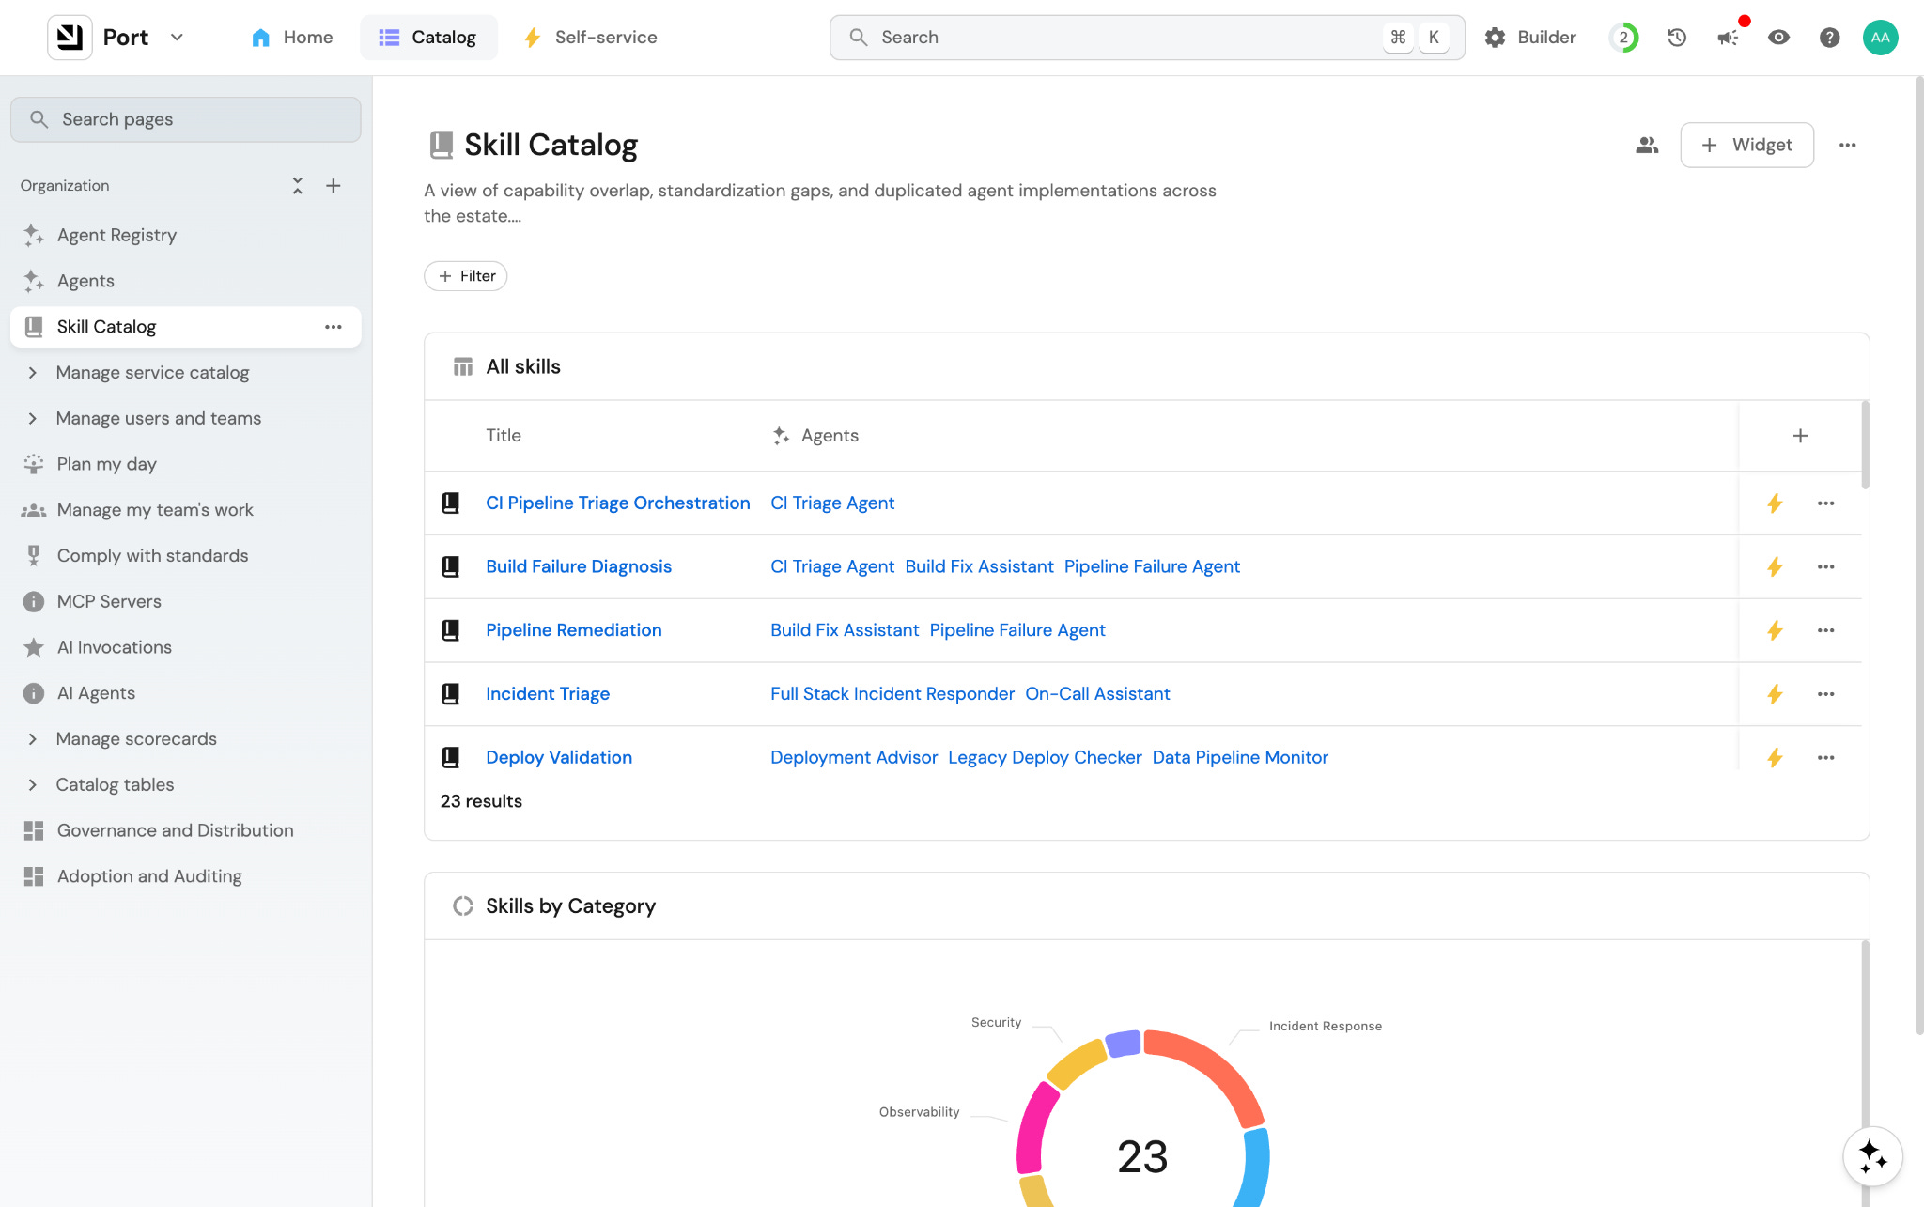
Task: Collapse all organization sidebar folders
Action: 298,186
